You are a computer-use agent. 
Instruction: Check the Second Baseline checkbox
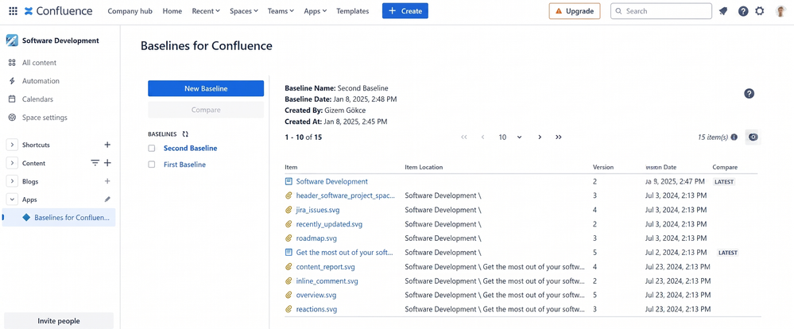tap(151, 149)
